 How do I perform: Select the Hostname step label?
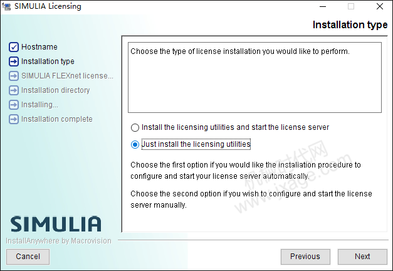[39, 47]
